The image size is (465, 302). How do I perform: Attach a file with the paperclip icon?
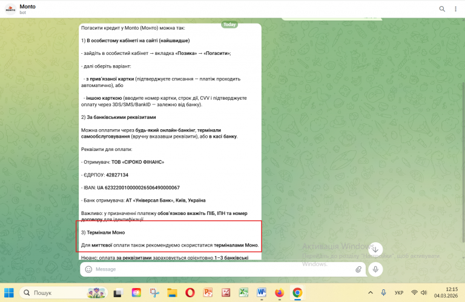pos(358,269)
